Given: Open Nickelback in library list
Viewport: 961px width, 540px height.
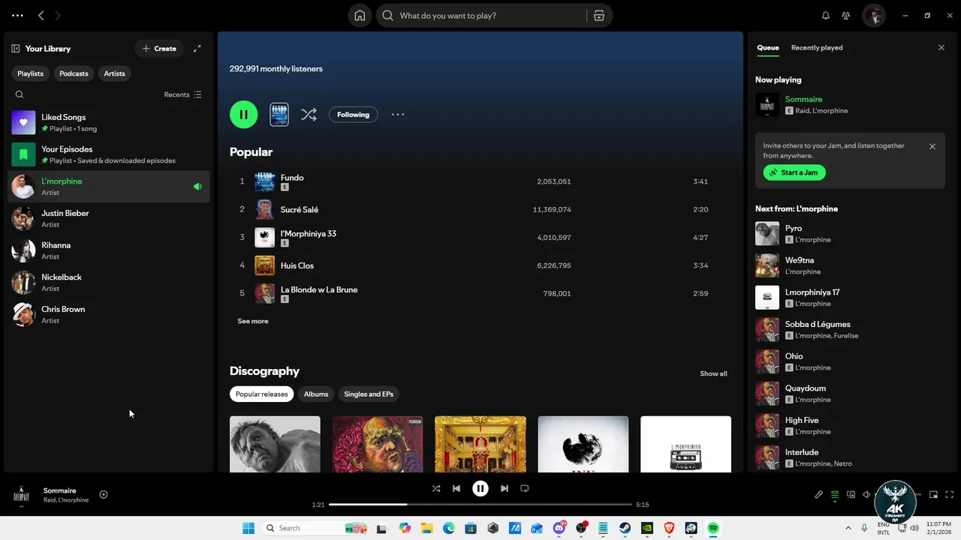Looking at the screenshot, I should pos(109,283).
